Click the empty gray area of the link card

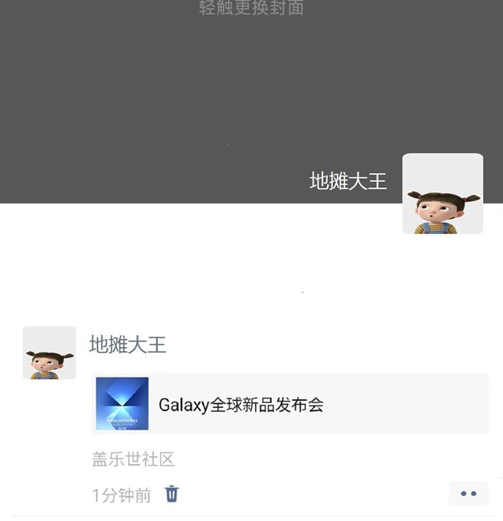(406, 403)
